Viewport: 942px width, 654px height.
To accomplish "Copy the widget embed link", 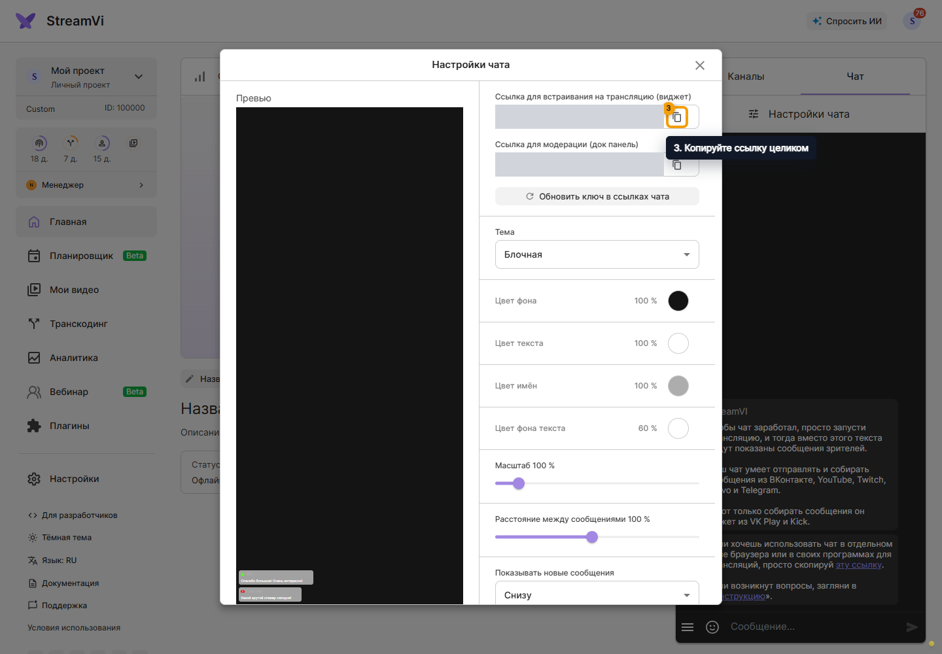I will [677, 117].
